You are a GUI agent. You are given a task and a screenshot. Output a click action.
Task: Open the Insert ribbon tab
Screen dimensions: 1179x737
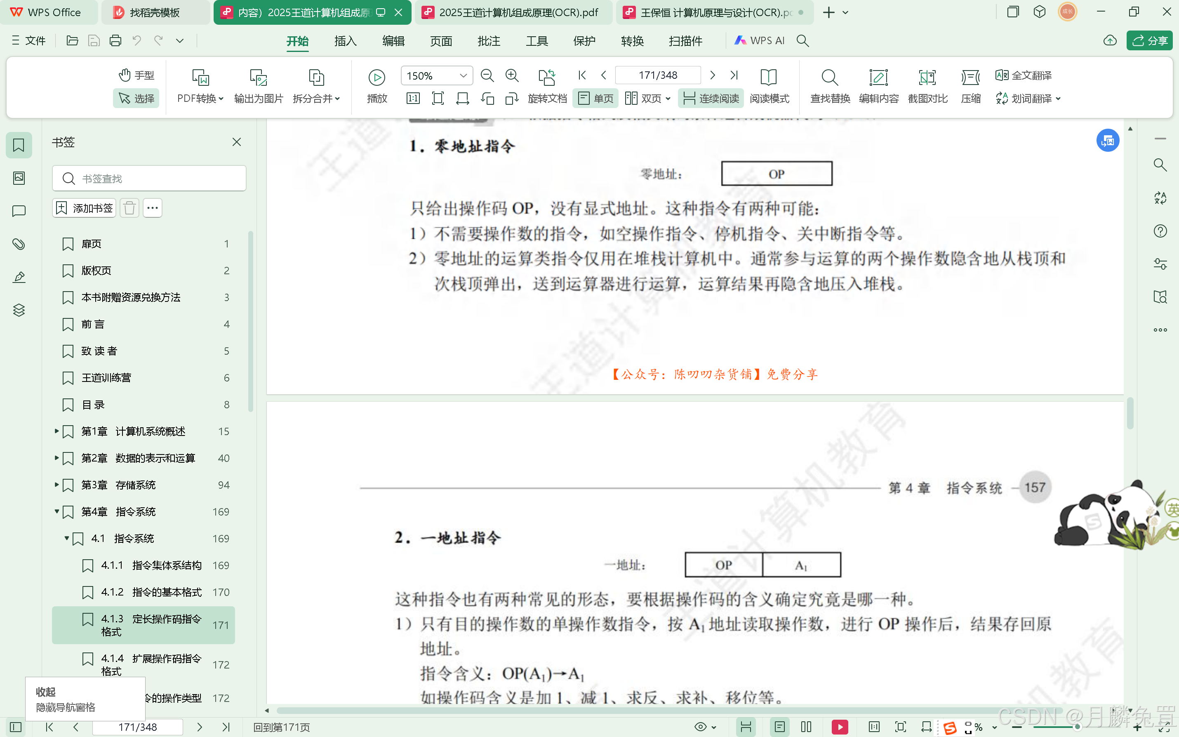point(345,41)
